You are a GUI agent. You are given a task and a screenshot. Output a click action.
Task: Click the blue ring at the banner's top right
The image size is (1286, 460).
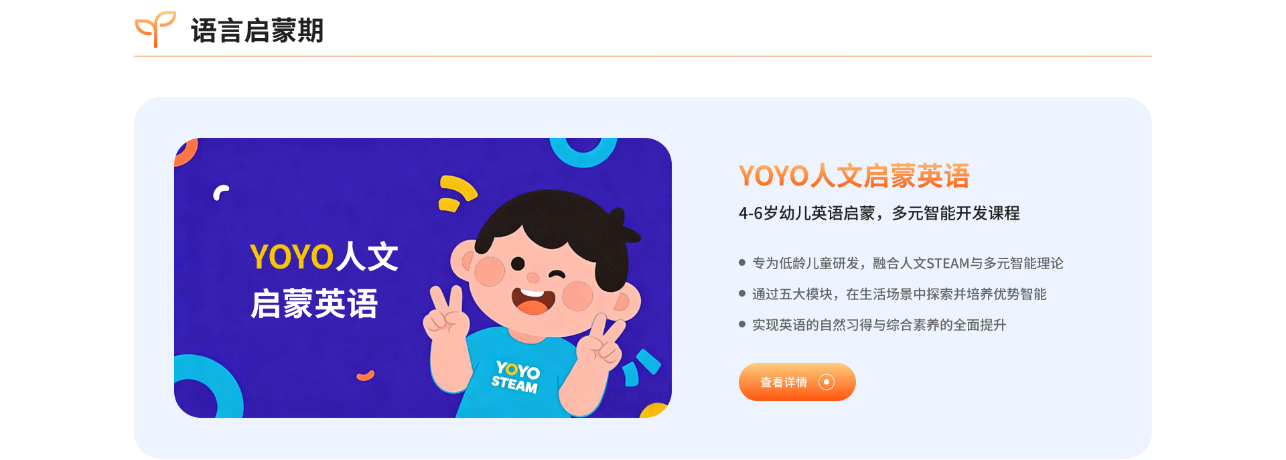coord(583,151)
